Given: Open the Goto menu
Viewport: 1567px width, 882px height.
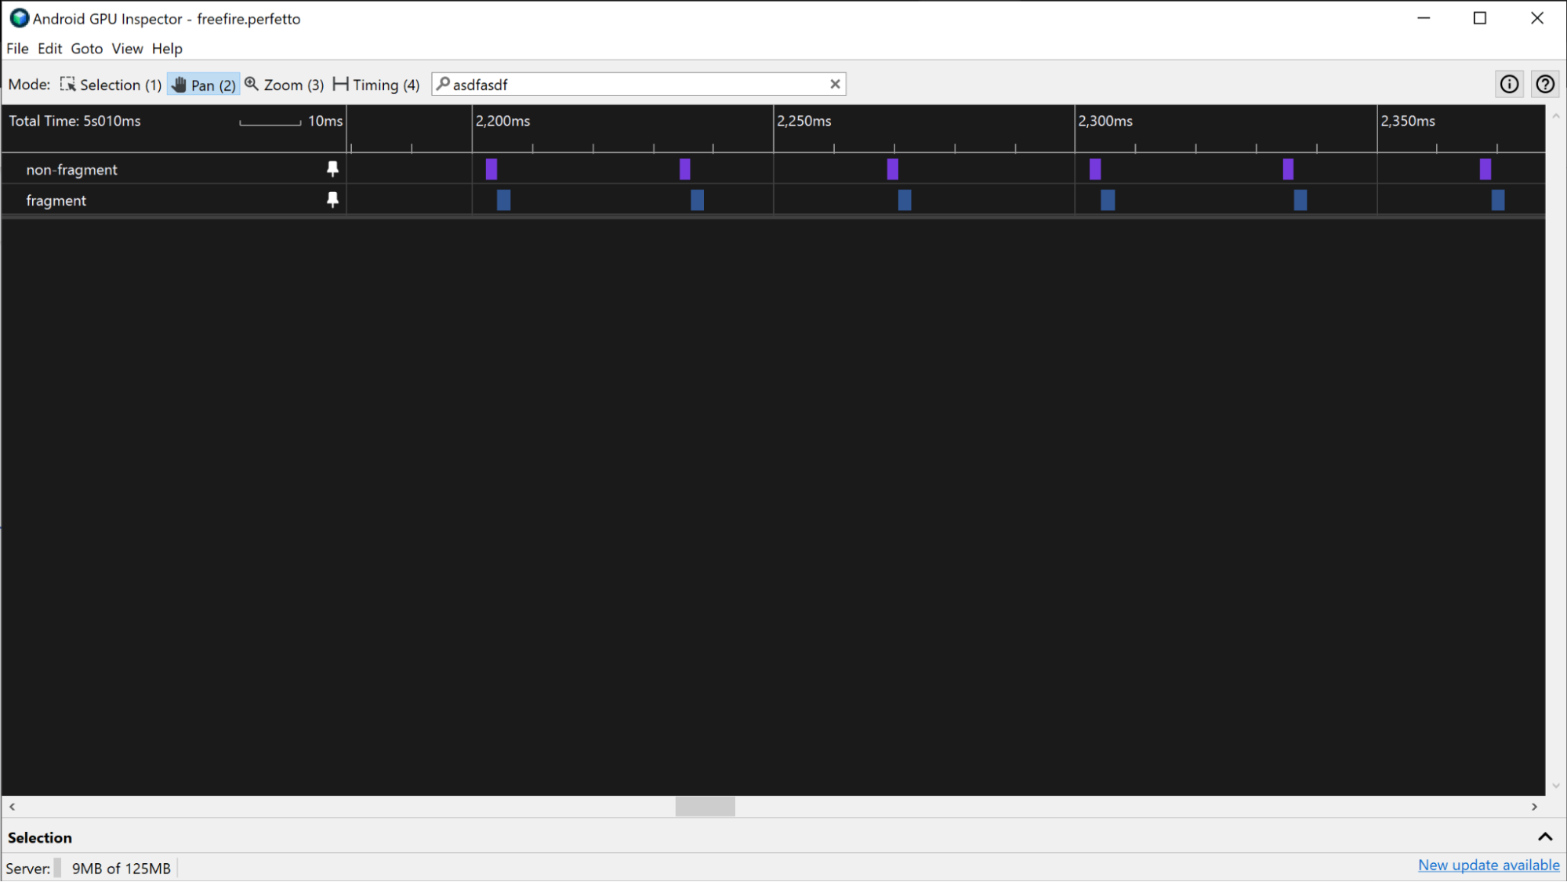Looking at the screenshot, I should tap(86, 49).
